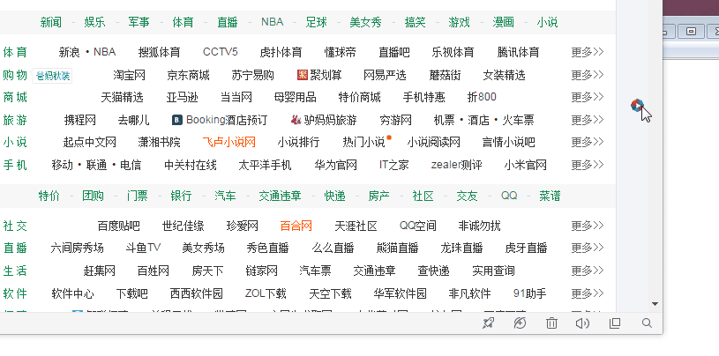Click the circular plus-arrow icon in status bar
Screen dimensions: 719x356
tap(520, 323)
